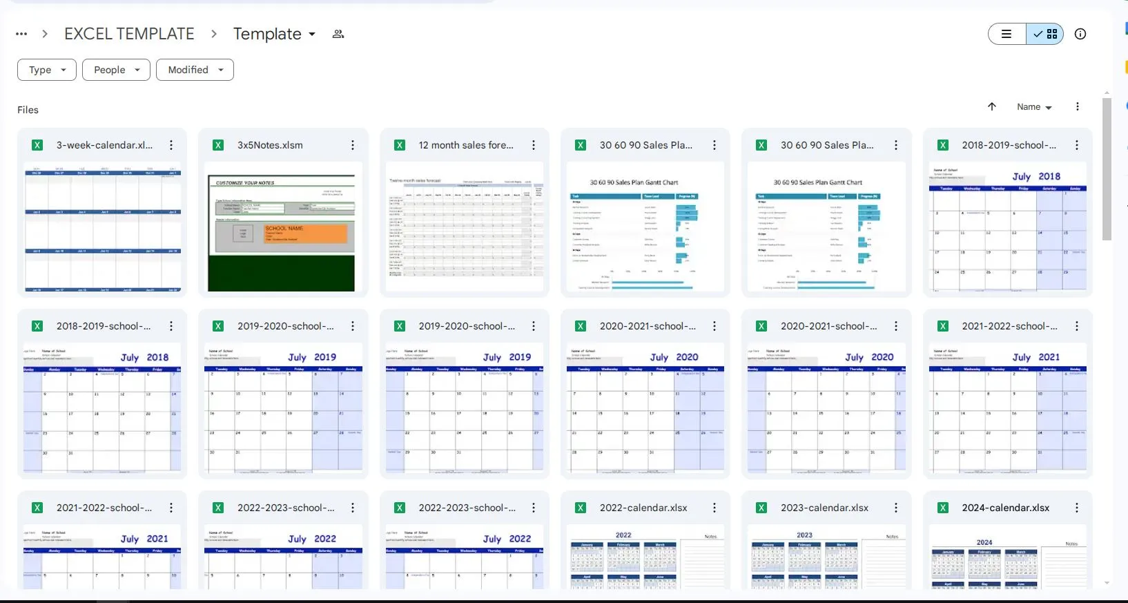Reverse sort direction with the up arrow

point(991,106)
